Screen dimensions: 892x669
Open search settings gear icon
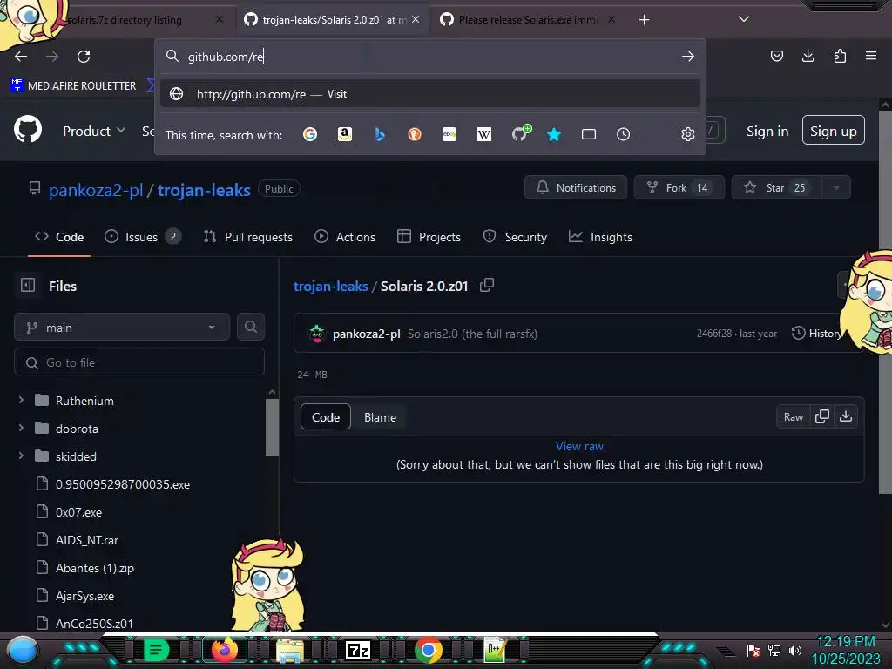tap(688, 134)
